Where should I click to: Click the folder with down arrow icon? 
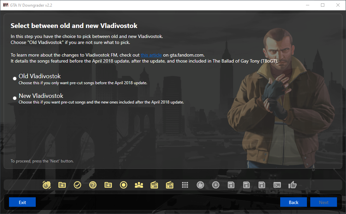(x=62, y=185)
